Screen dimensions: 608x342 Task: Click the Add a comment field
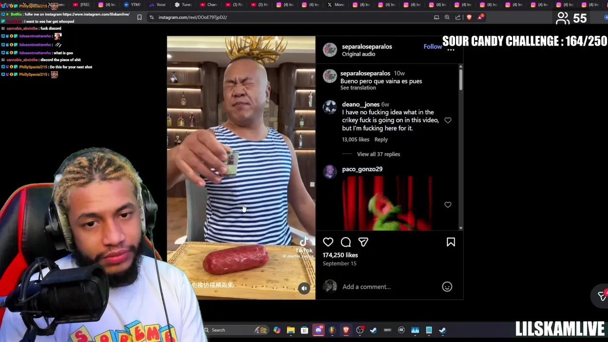pos(389,286)
